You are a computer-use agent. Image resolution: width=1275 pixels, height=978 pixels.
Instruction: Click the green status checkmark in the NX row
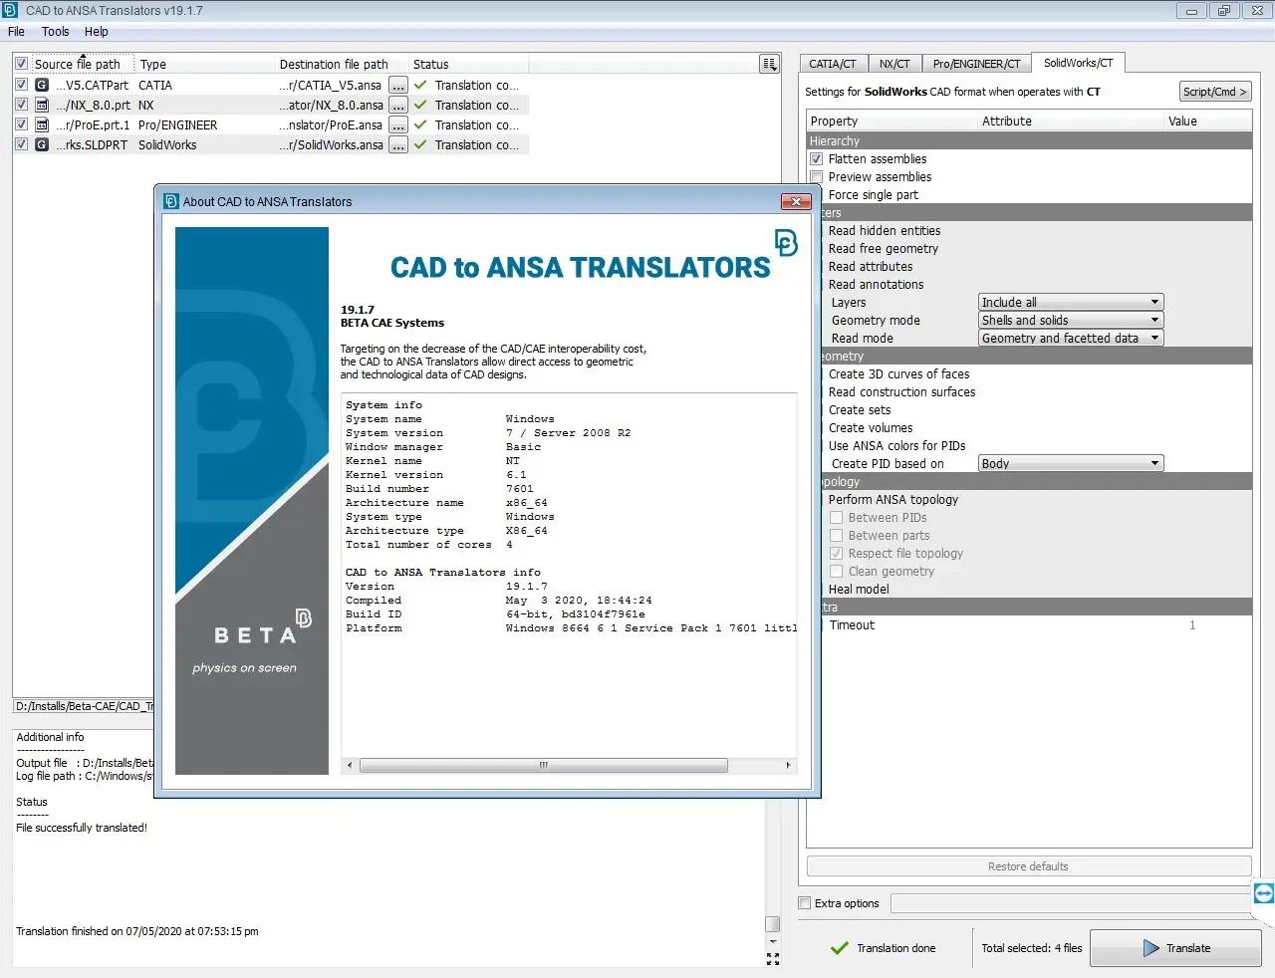(420, 106)
